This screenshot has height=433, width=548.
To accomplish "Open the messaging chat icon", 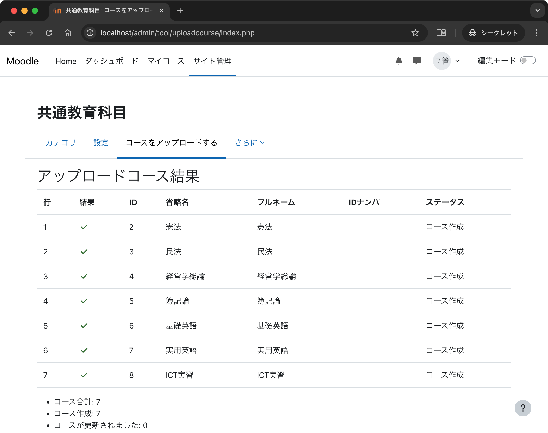I will click(416, 61).
